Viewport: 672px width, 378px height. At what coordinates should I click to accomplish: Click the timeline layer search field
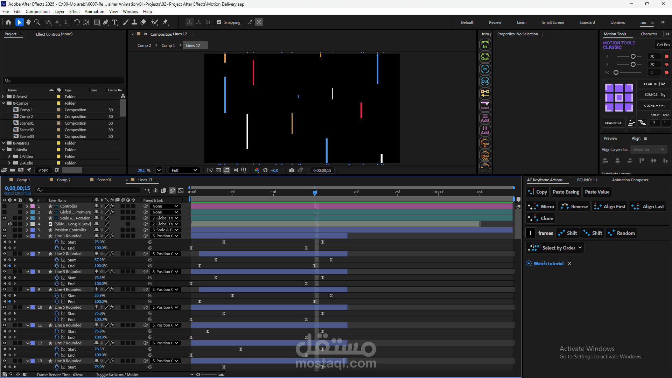[x=87, y=190]
